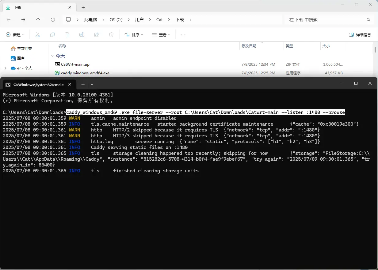The image size is (378, 270).
Task: Click the Copy icon in Explorer toolbar
Action: [52, 35]
